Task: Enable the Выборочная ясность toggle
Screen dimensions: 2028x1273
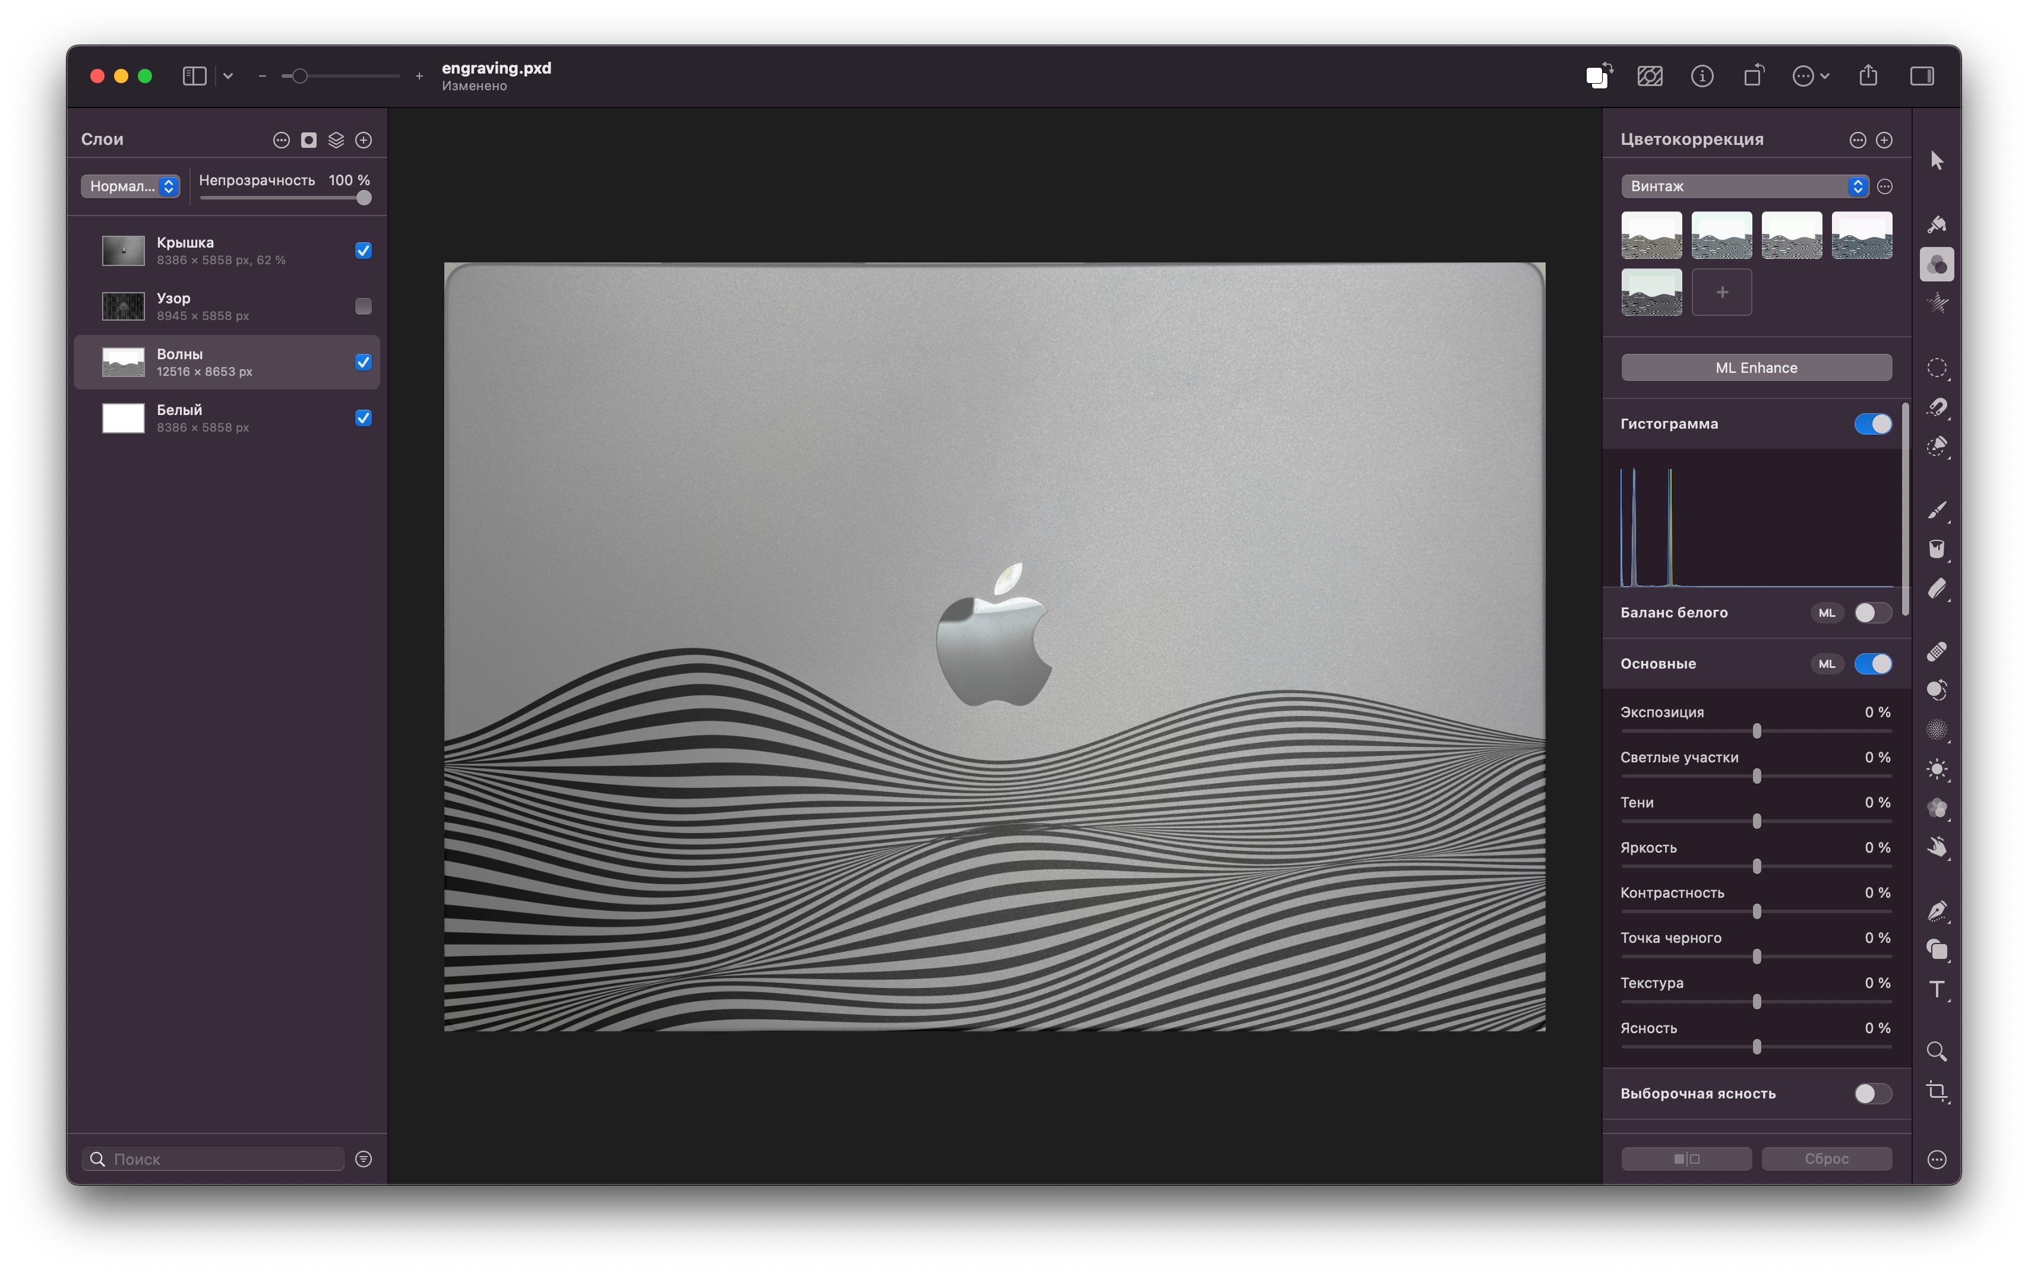Action: [1873, 1094]
